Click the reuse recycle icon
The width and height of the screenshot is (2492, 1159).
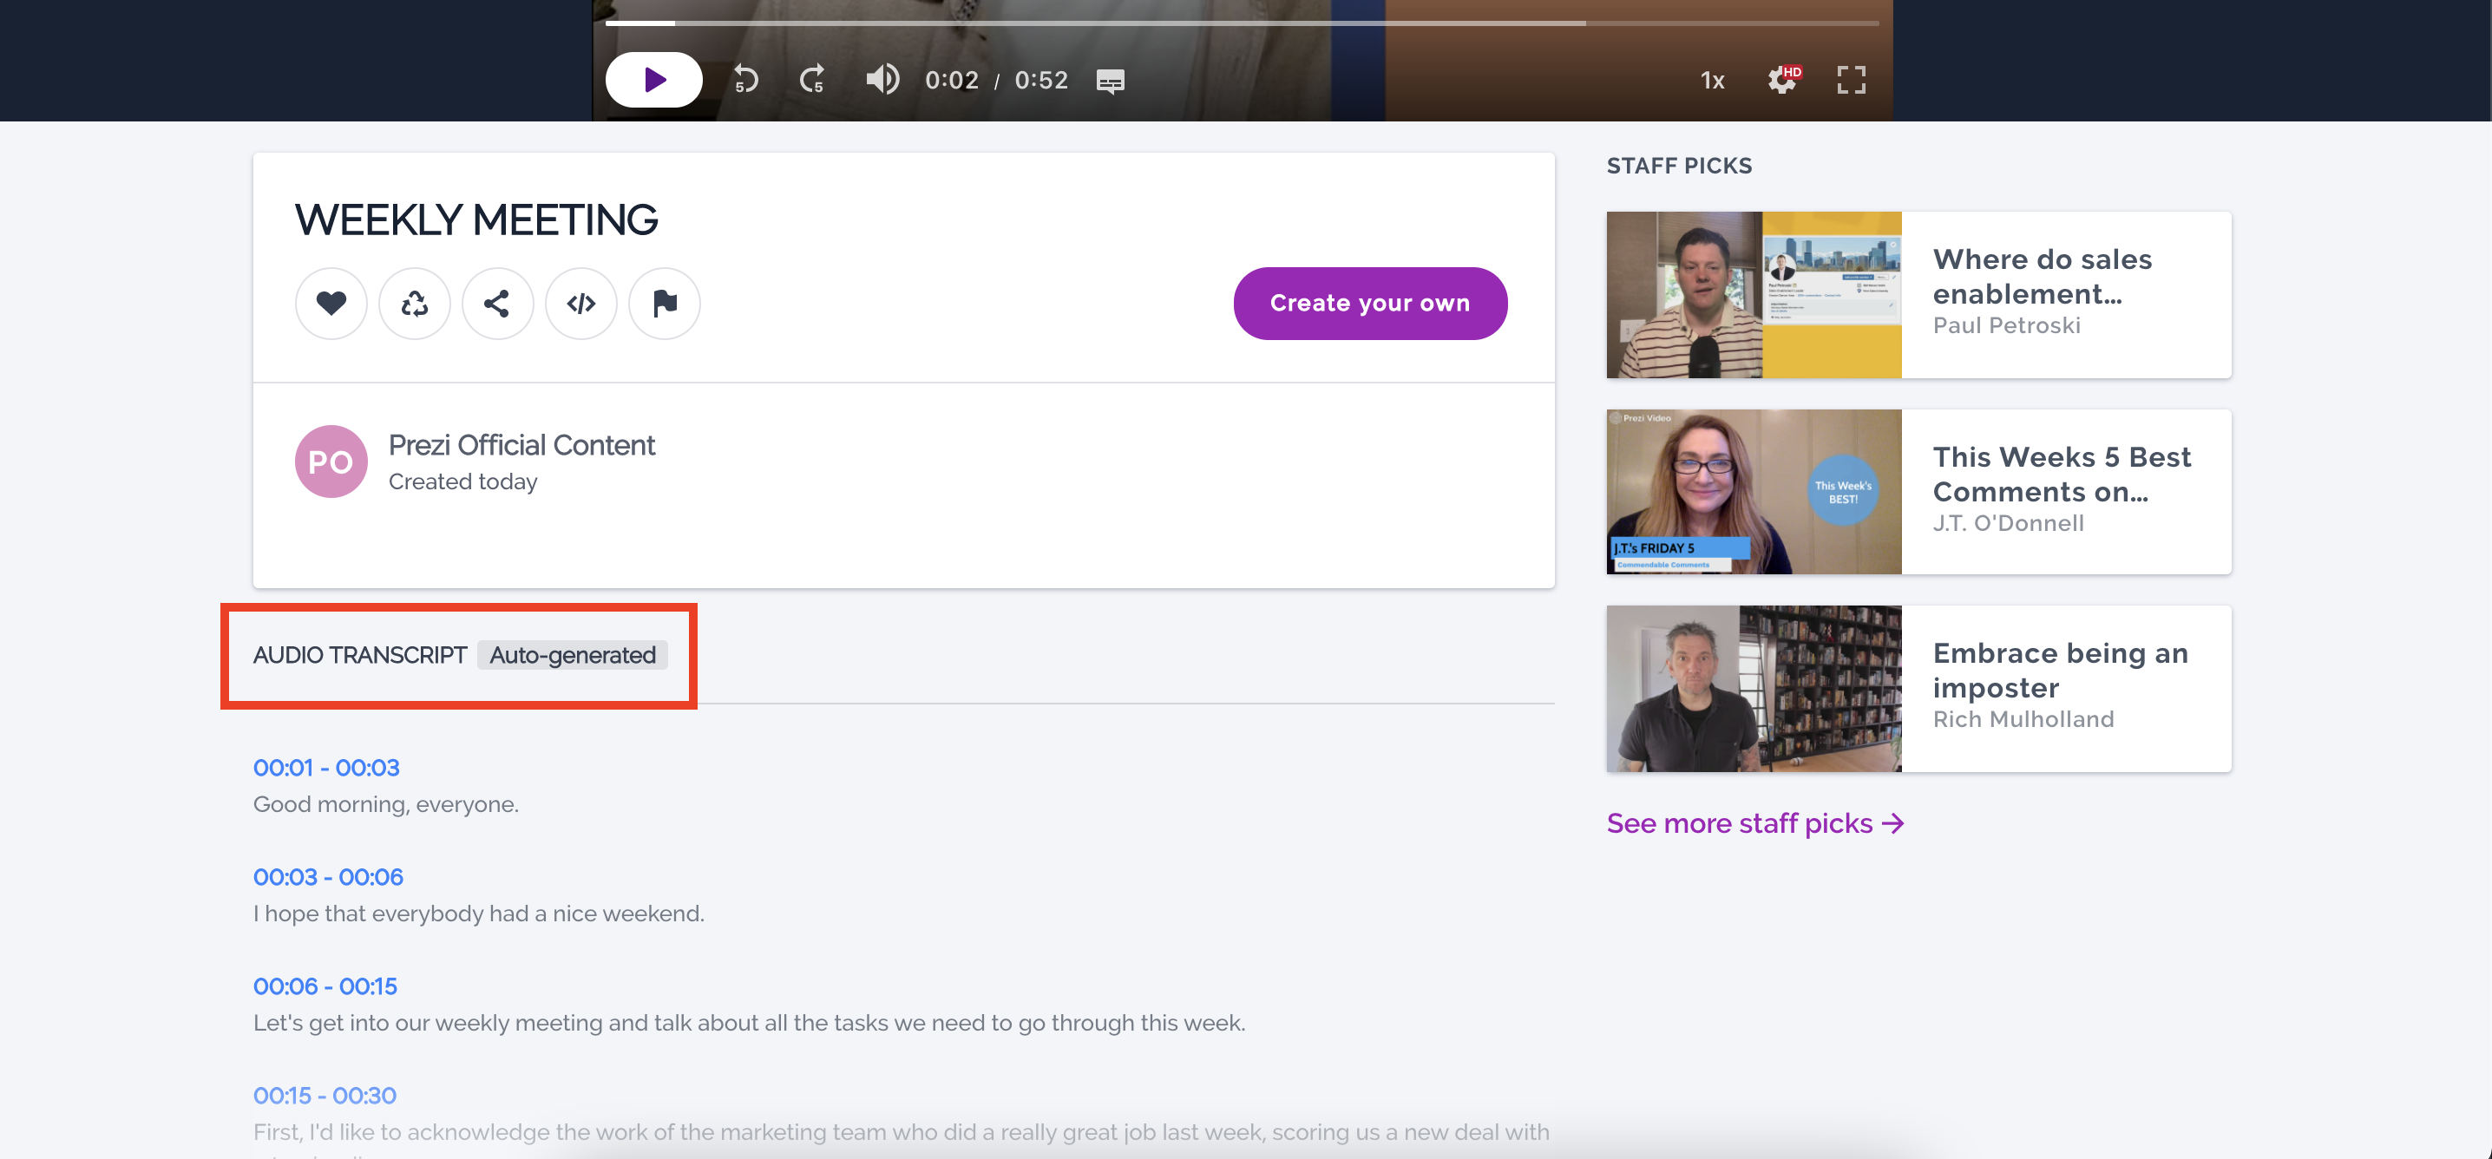[414, 304]
